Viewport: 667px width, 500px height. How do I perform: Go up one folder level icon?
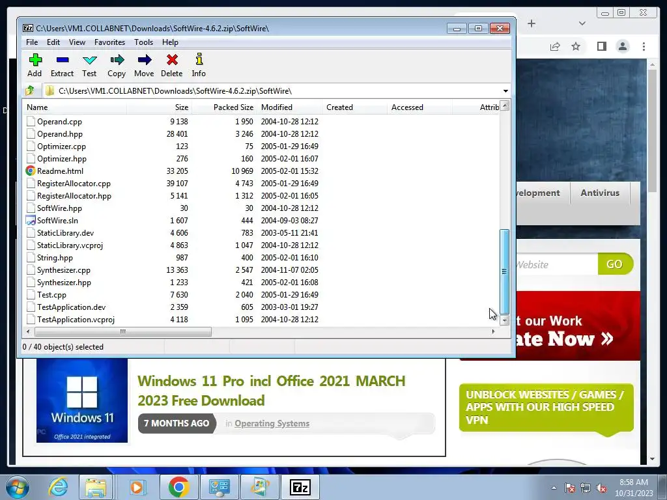point(30,90)
